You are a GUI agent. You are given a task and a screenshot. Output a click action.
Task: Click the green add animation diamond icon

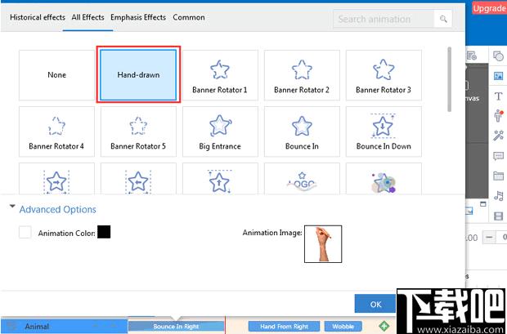(x=384, y=326)
